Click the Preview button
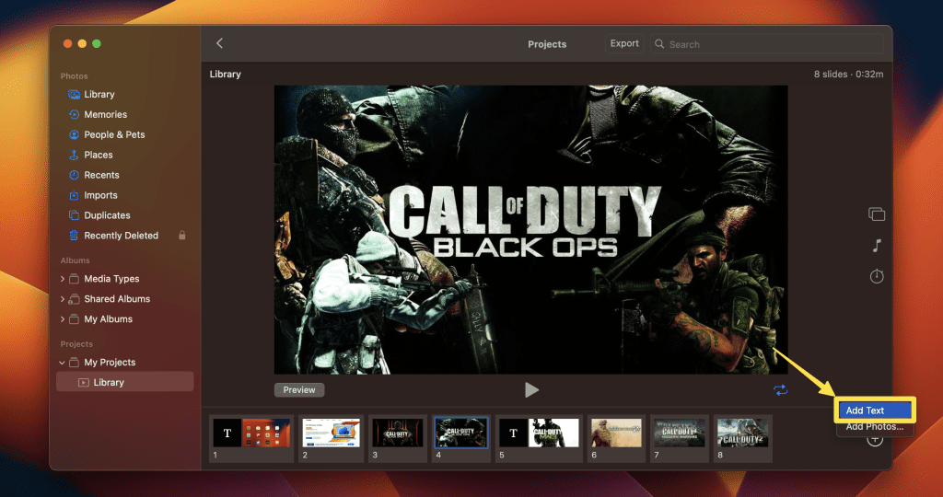Viewport: 943px width, 497px height. pos(299,390)
